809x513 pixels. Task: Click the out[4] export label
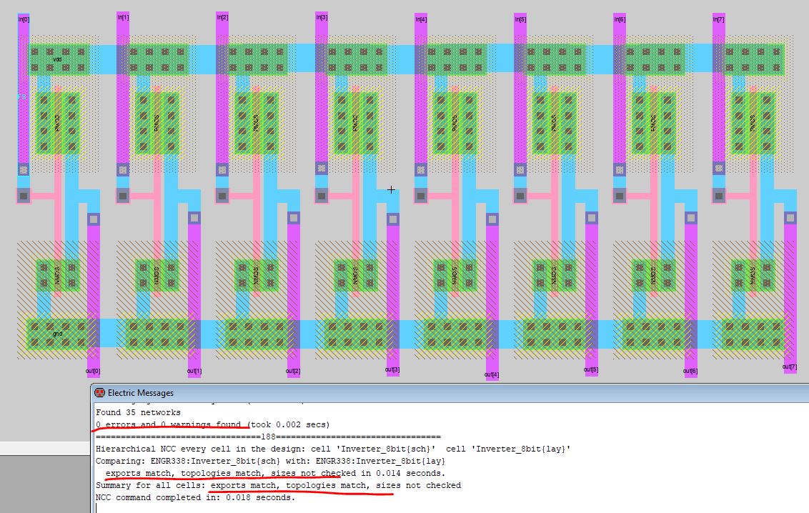click(x=492, y=374)
